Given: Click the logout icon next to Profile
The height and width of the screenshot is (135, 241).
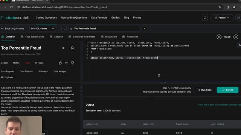Looking at the screenshot, I should click(x=238, y=18).
